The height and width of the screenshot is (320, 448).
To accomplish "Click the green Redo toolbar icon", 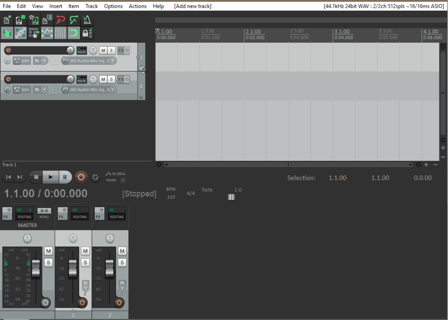I will click(74, 20).
